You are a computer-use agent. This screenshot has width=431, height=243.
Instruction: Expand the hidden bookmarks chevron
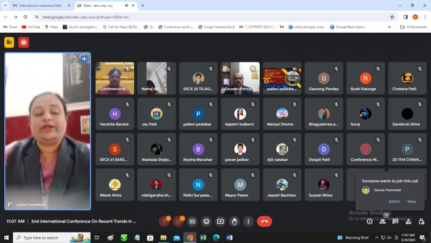pyautogui.click(x=389, y=27)
